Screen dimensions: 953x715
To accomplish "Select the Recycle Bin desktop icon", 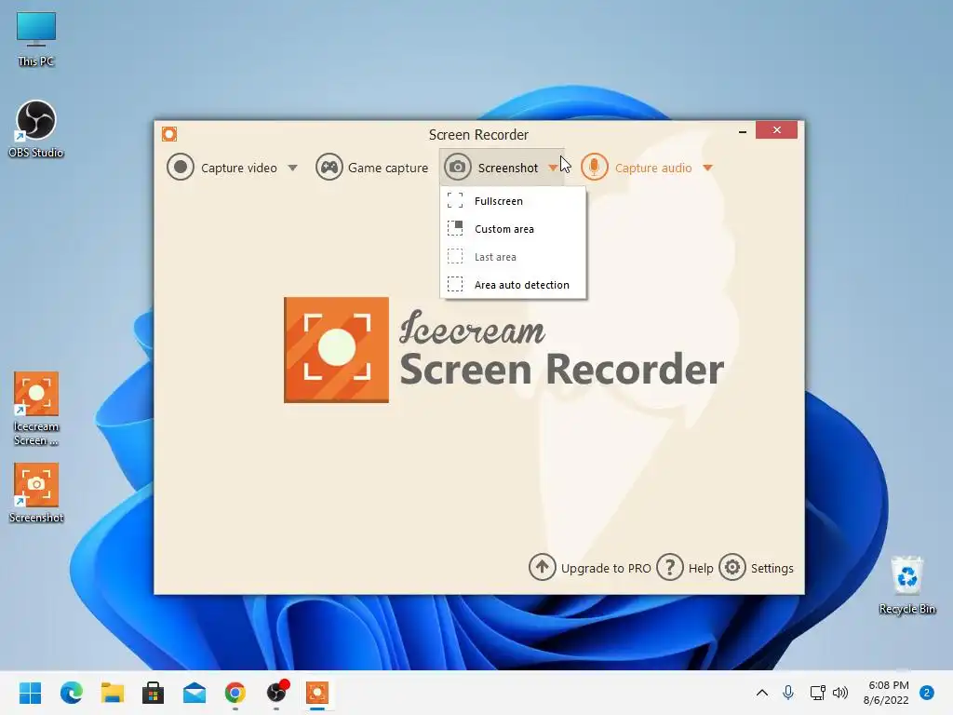I will tap(906, 585).
